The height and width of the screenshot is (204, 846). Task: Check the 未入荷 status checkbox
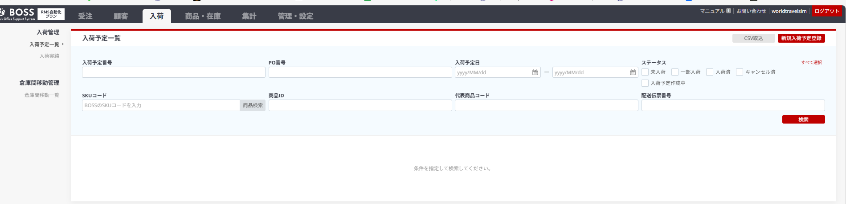pyautogui.click(x=645, y=72)
